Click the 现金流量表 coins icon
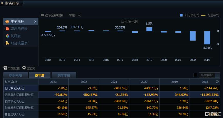This screenshot has width=223, height=118. tap(7, 43)
